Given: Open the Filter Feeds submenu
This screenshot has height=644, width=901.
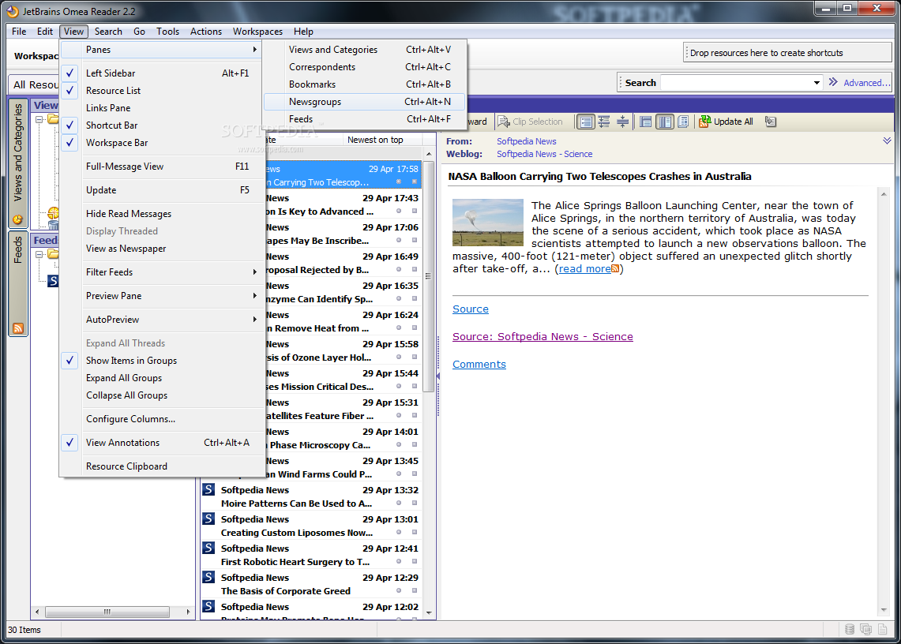Looking at the screenshot, I should point(161,272).
